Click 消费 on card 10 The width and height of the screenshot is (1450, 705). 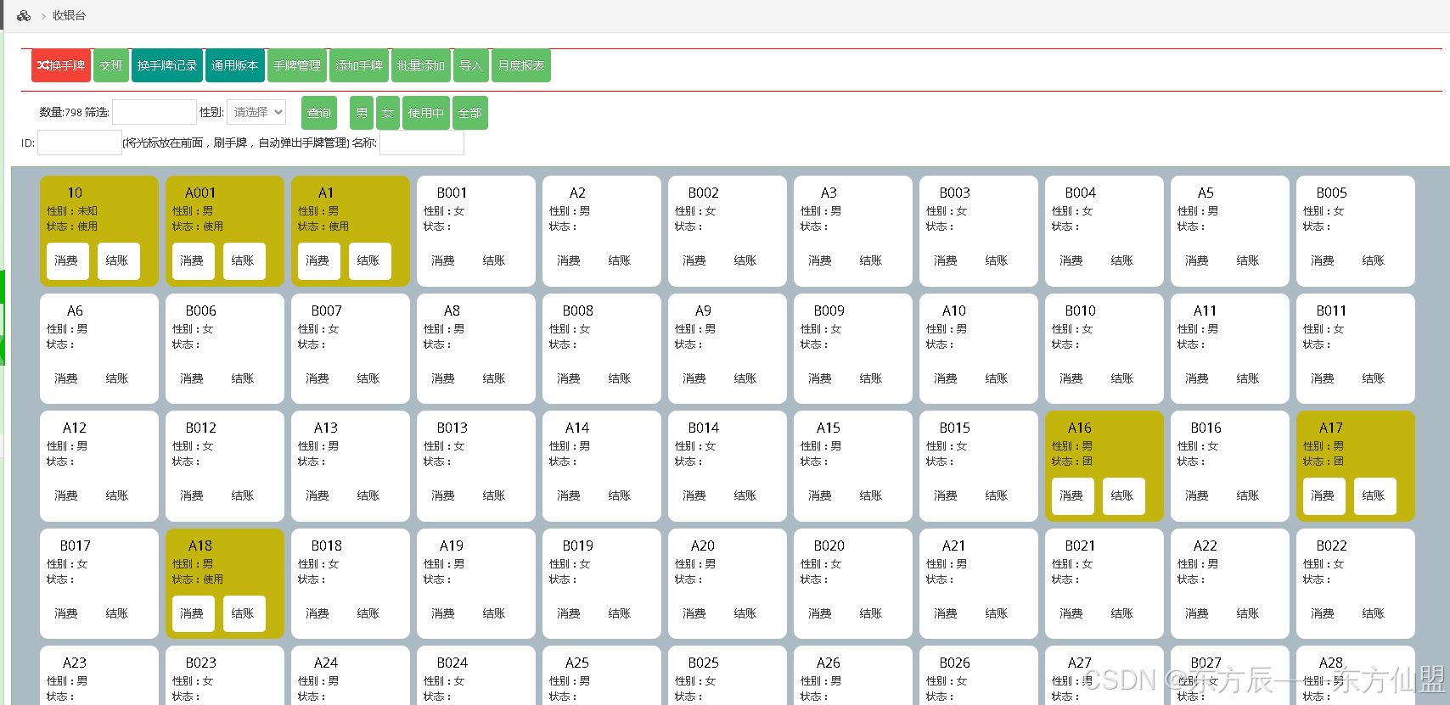click(x=66, y=260)
